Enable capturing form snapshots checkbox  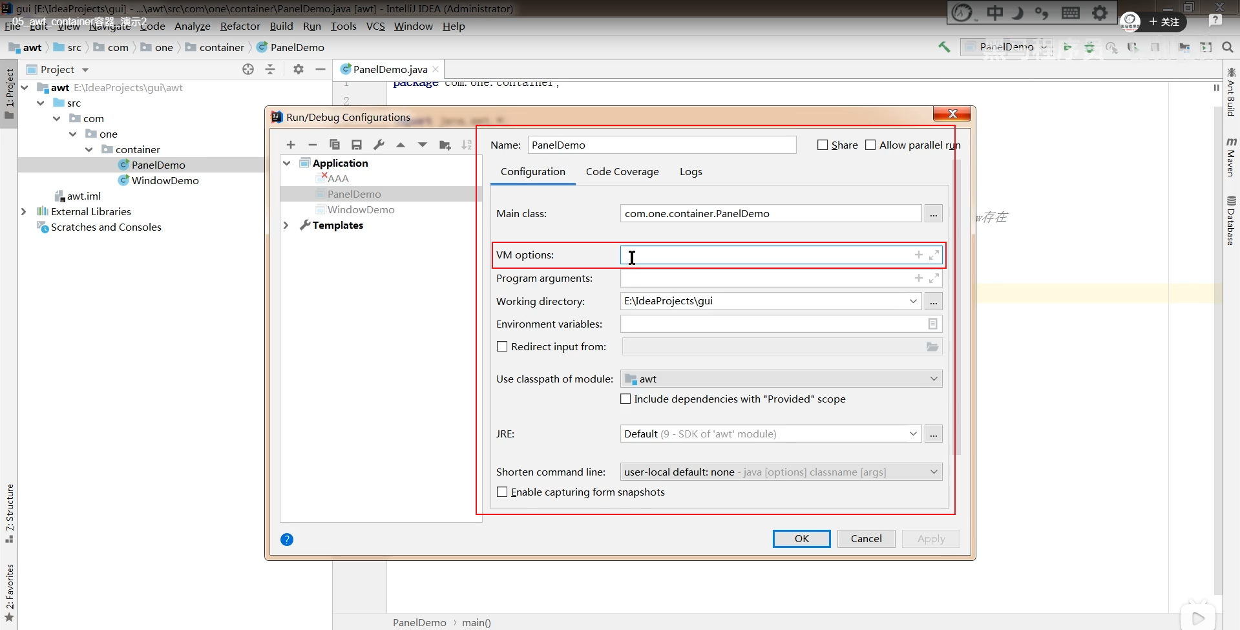point(502,492)
